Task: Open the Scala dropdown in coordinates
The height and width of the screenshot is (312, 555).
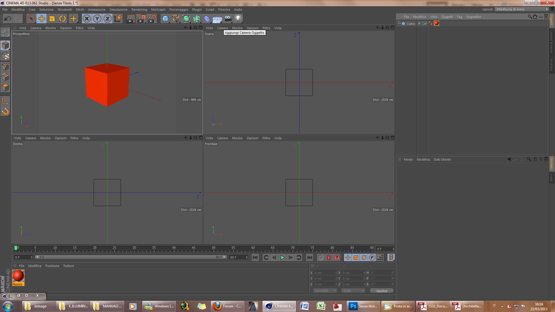Action: tap(353, 291)
